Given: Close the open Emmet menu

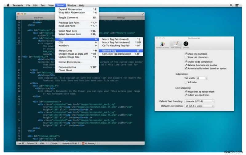Looking at the screenshot, I should [x=60, y=5].
